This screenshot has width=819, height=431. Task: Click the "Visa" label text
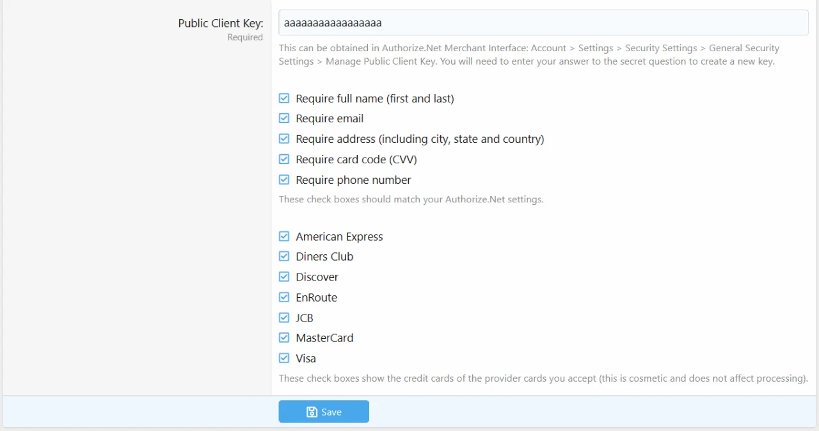pyautogui.click(x=306, y=358)
